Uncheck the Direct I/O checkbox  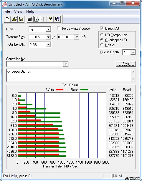pyautogui.click(x=102, y=28)
